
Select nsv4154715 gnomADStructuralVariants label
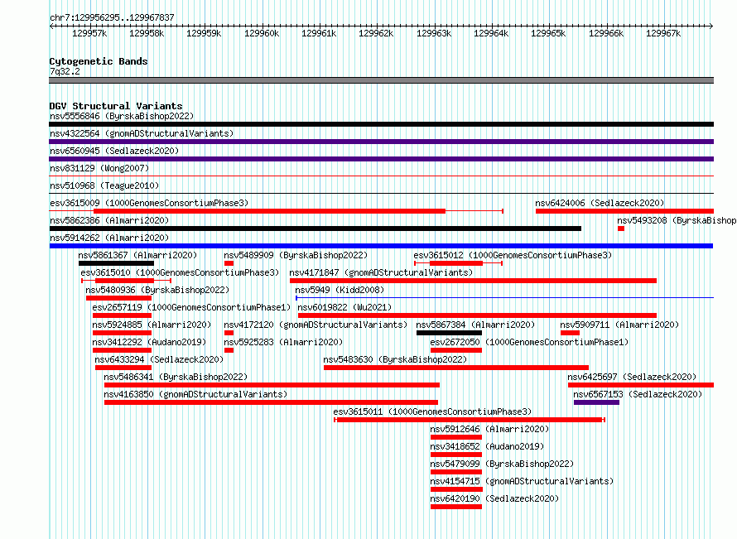point(523,481)
